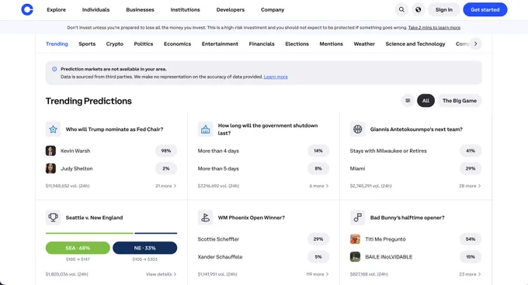This screenshot has height=285, width=528.
Task: Expand 23 more halftime opener options
Action: tap(470, 274)
